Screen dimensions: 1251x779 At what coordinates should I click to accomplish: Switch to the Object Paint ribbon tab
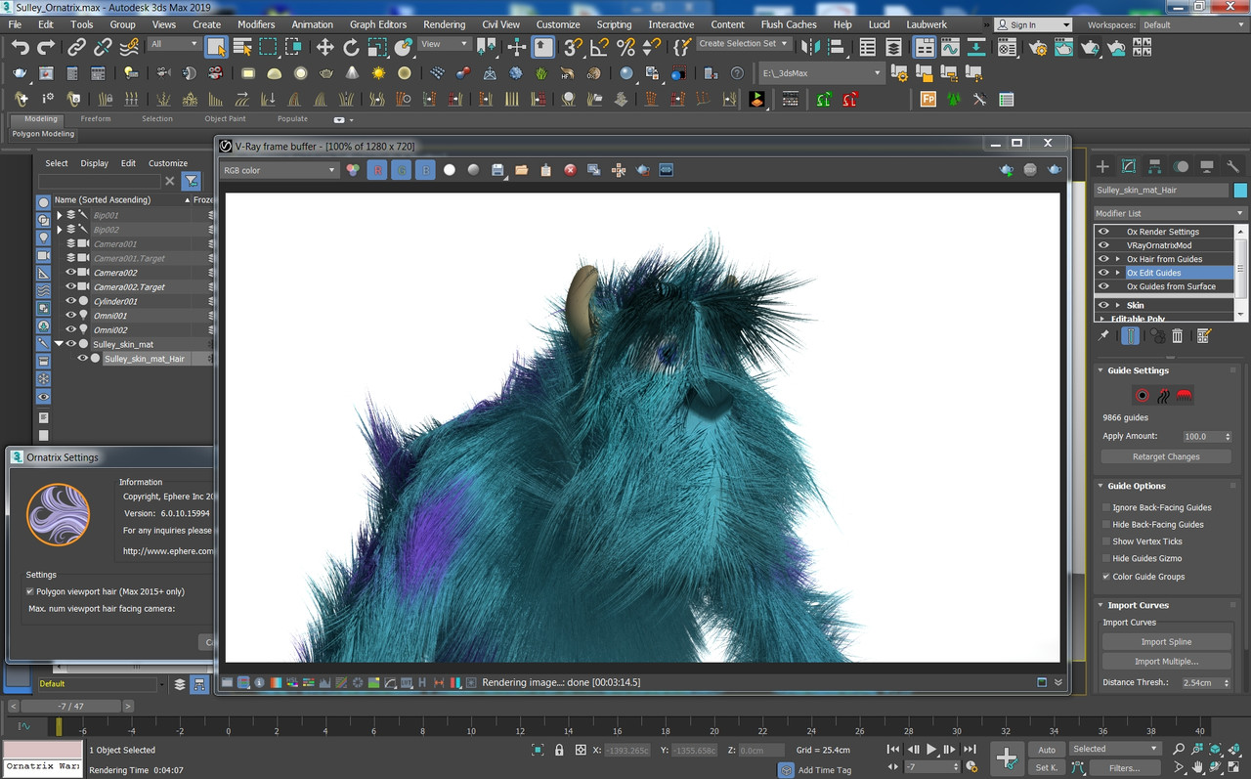click(x=225, y=119)
